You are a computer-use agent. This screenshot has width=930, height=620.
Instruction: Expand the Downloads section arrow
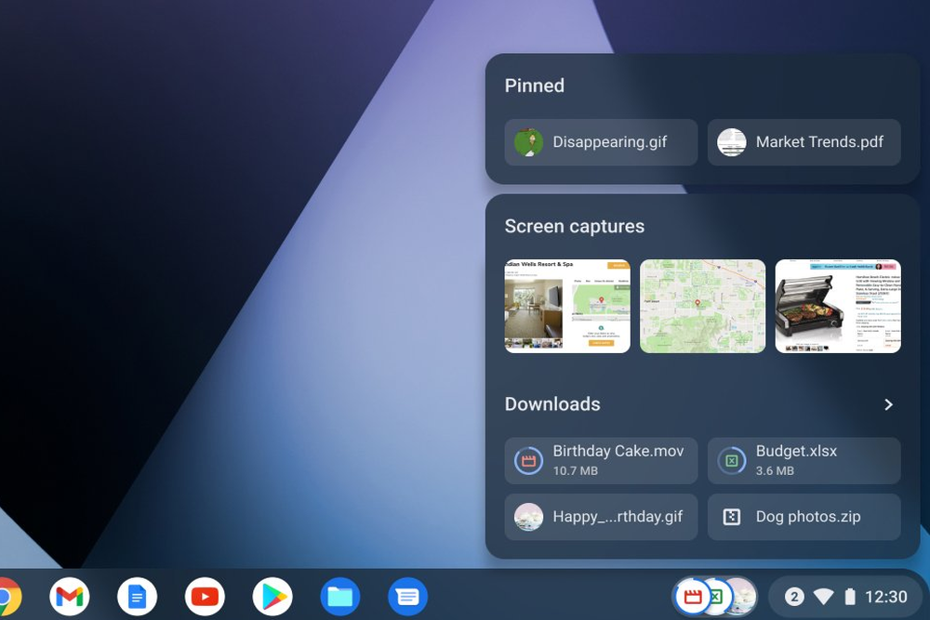(888, 404)
